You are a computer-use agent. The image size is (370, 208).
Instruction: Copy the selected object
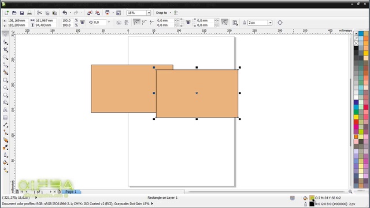(47, 13)
